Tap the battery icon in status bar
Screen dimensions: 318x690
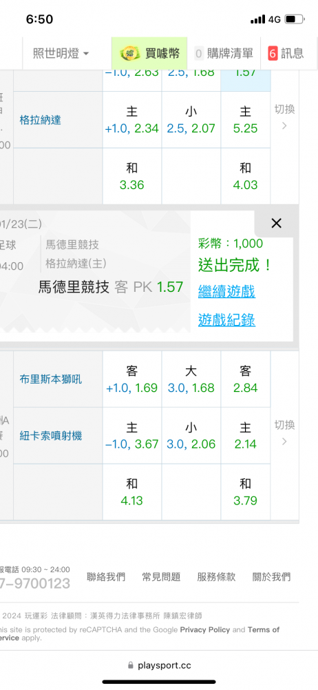point(295,19)
